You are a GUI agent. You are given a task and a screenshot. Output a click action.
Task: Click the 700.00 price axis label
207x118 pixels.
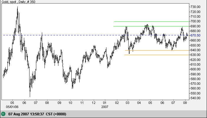[x=195, y=21]
